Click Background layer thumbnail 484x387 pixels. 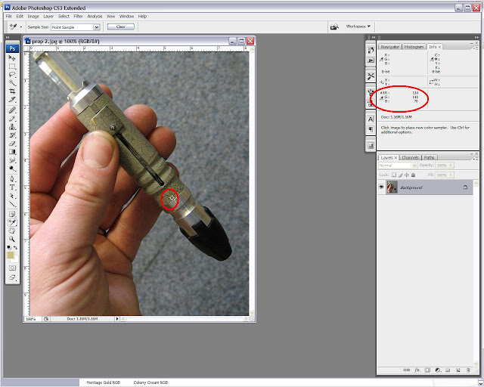pyautogui.click(x=392, y=187)
